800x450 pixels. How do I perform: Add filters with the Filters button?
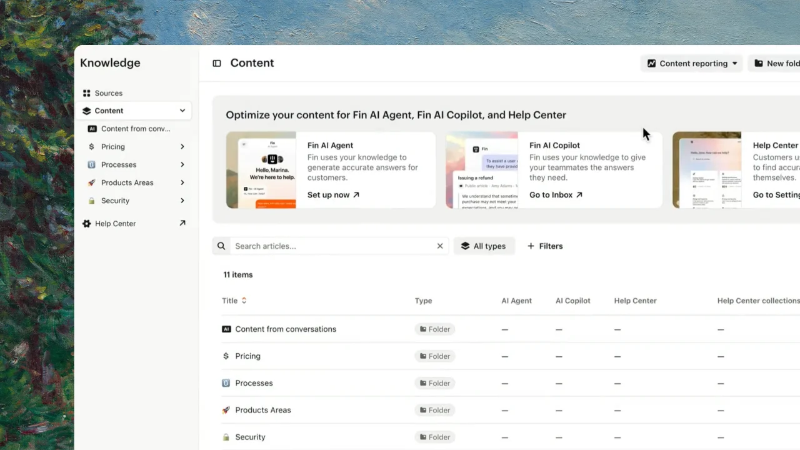[545, 246]
